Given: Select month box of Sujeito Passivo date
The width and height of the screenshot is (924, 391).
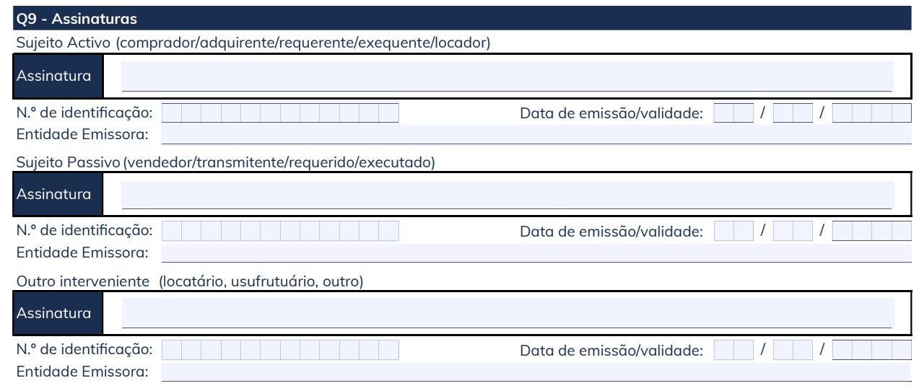Looking at the screenshot, I should pyautogui.click(x=793, y=232).
